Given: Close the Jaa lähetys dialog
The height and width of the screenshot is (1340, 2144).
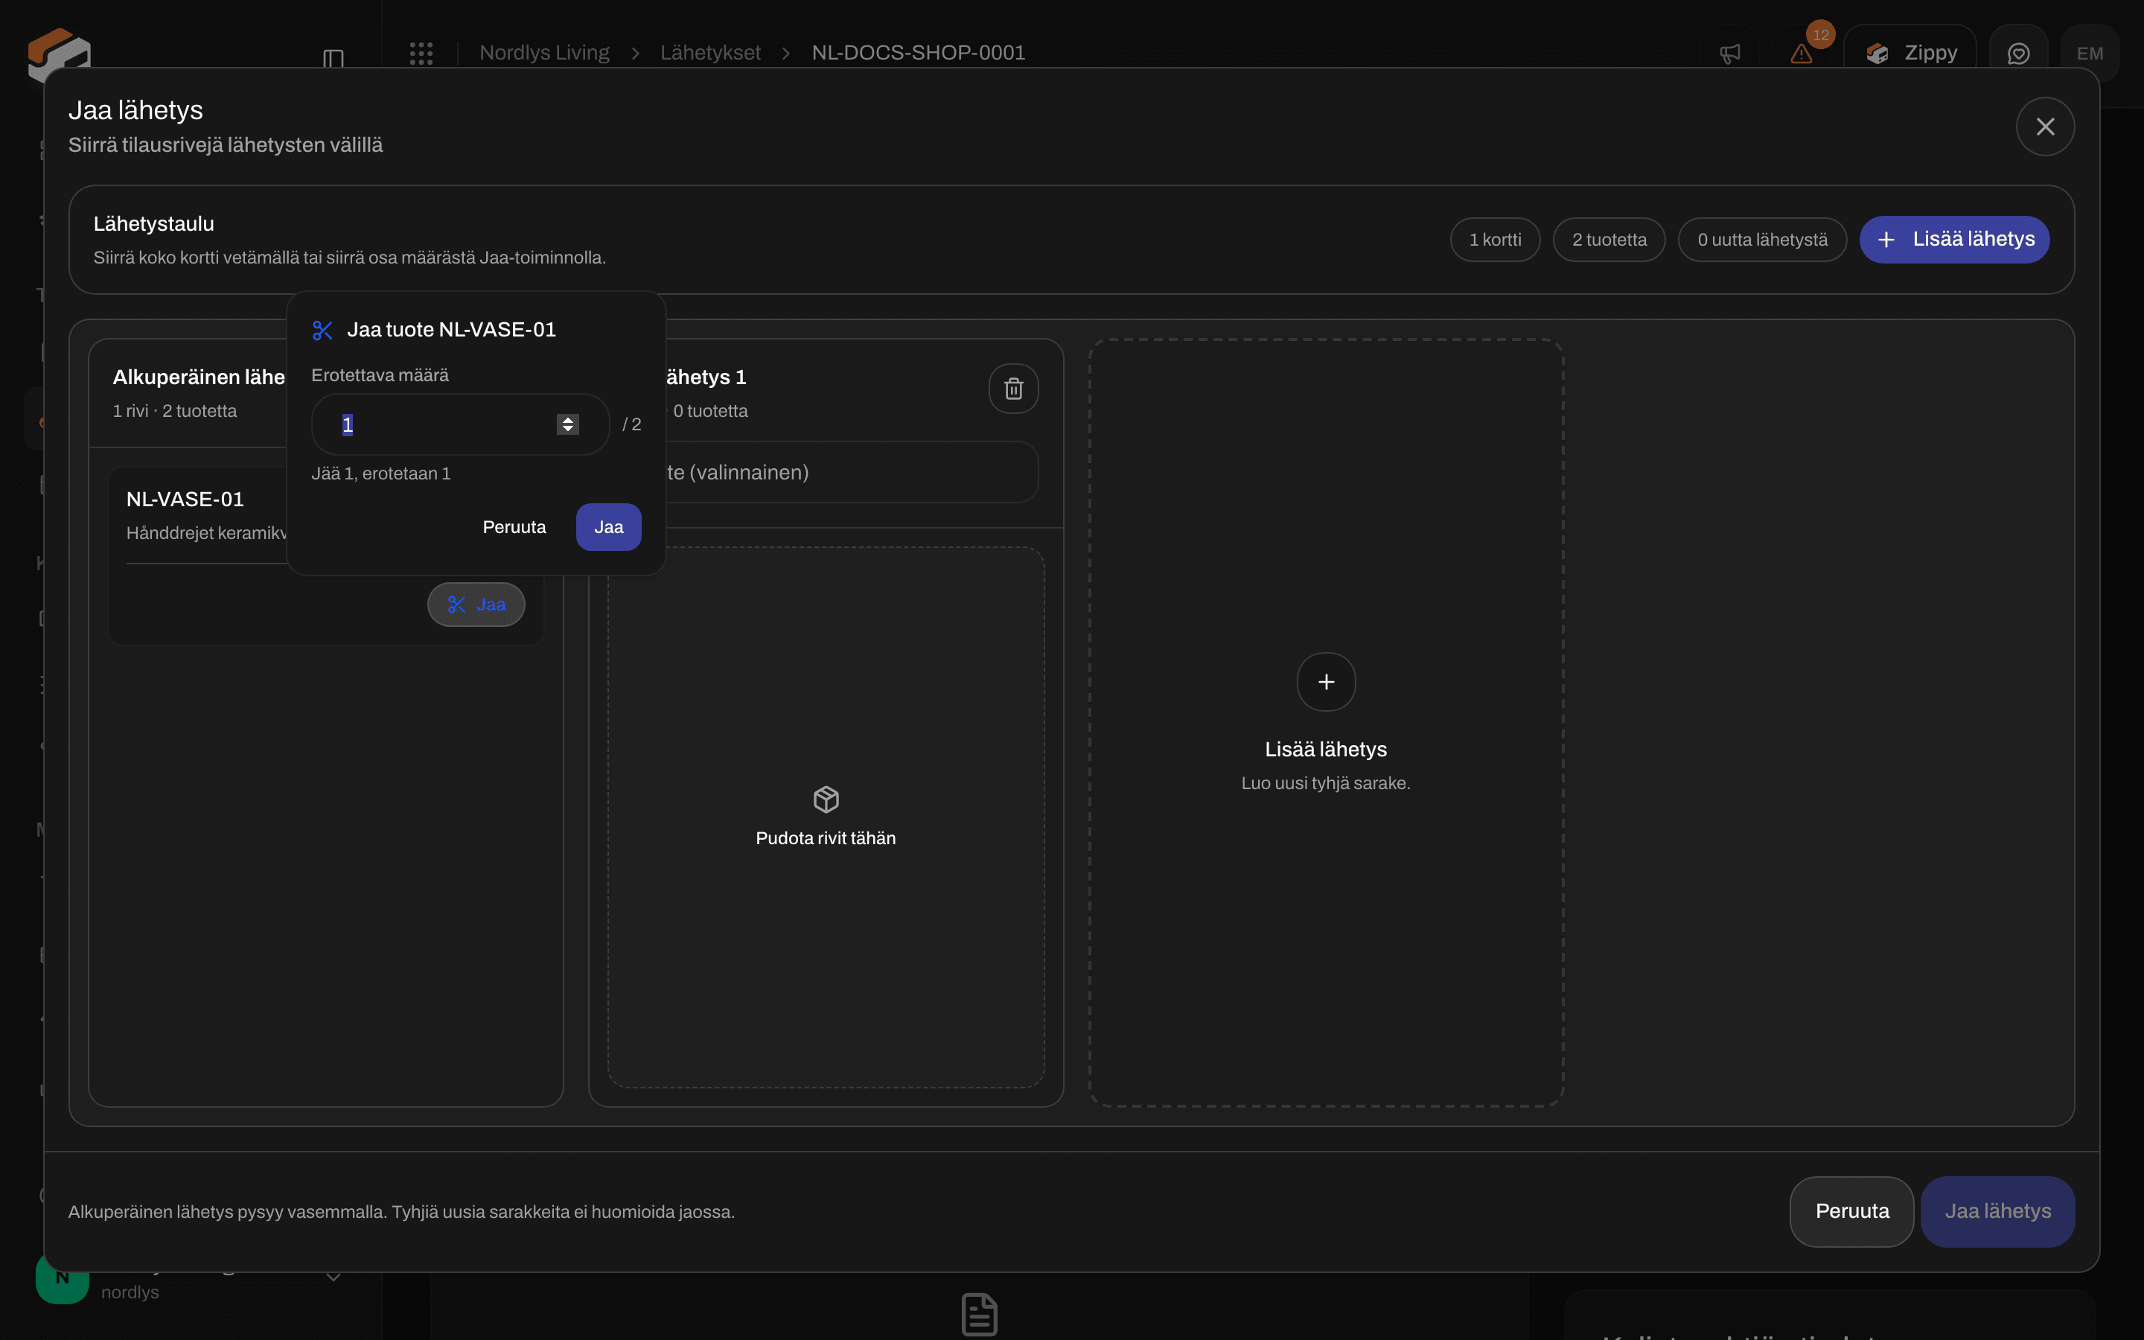Looking at the screenshot, I should (2044, 127).
